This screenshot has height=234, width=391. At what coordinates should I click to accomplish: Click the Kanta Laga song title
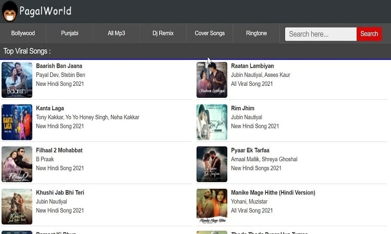[50, 108]
